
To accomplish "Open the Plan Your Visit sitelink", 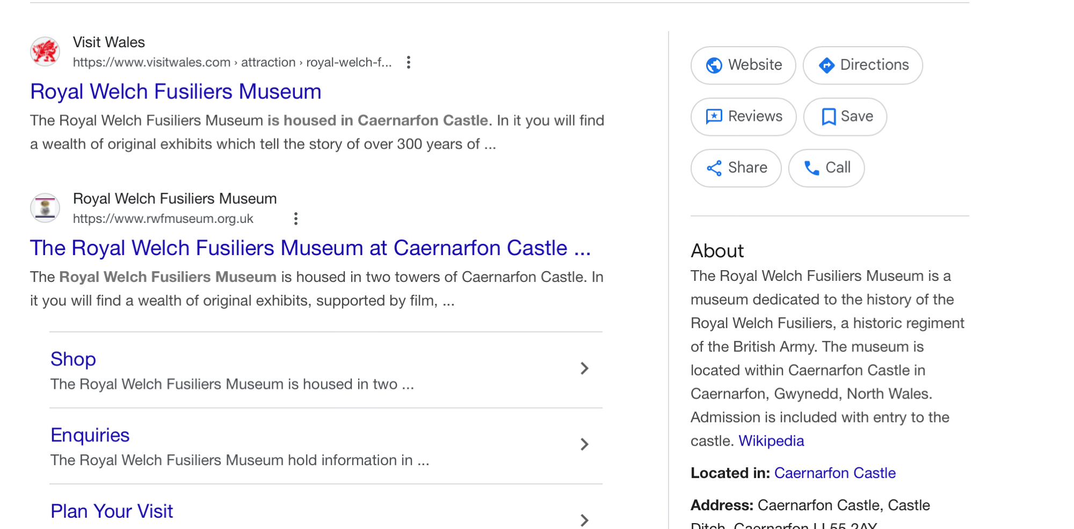I will pos(112,511).
